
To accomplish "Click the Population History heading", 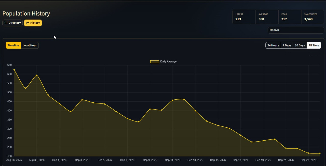I will [26, 14].
